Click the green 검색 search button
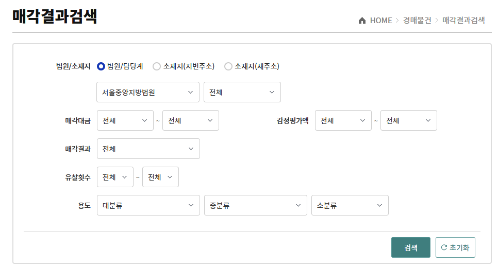The width and height of the screenshot is (498, 269). tap(411, 247)
